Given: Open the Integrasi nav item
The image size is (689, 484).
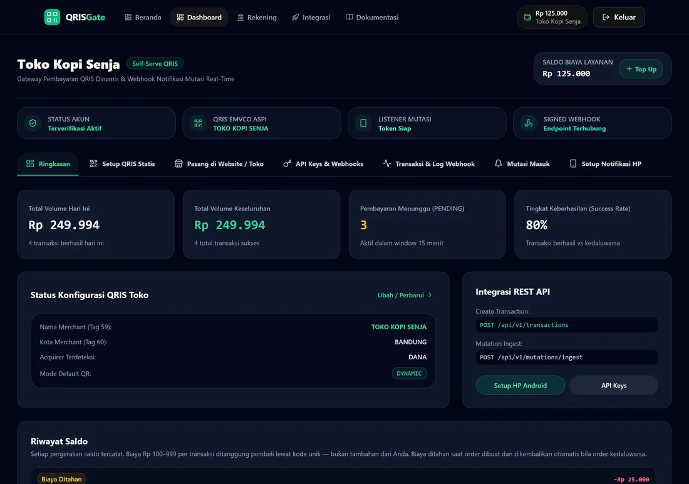Looking at the screenshot, I should 311,17.
